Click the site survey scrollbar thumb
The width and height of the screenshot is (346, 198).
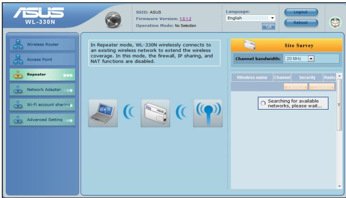339,104
